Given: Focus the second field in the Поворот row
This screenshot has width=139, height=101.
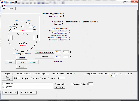Looking at the screenshot, I should [x=66, y=57].
